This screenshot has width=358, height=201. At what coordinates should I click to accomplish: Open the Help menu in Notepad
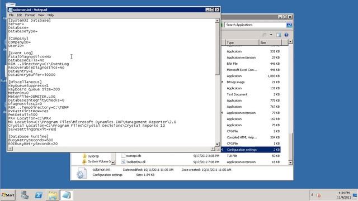(x=50, y=15)
